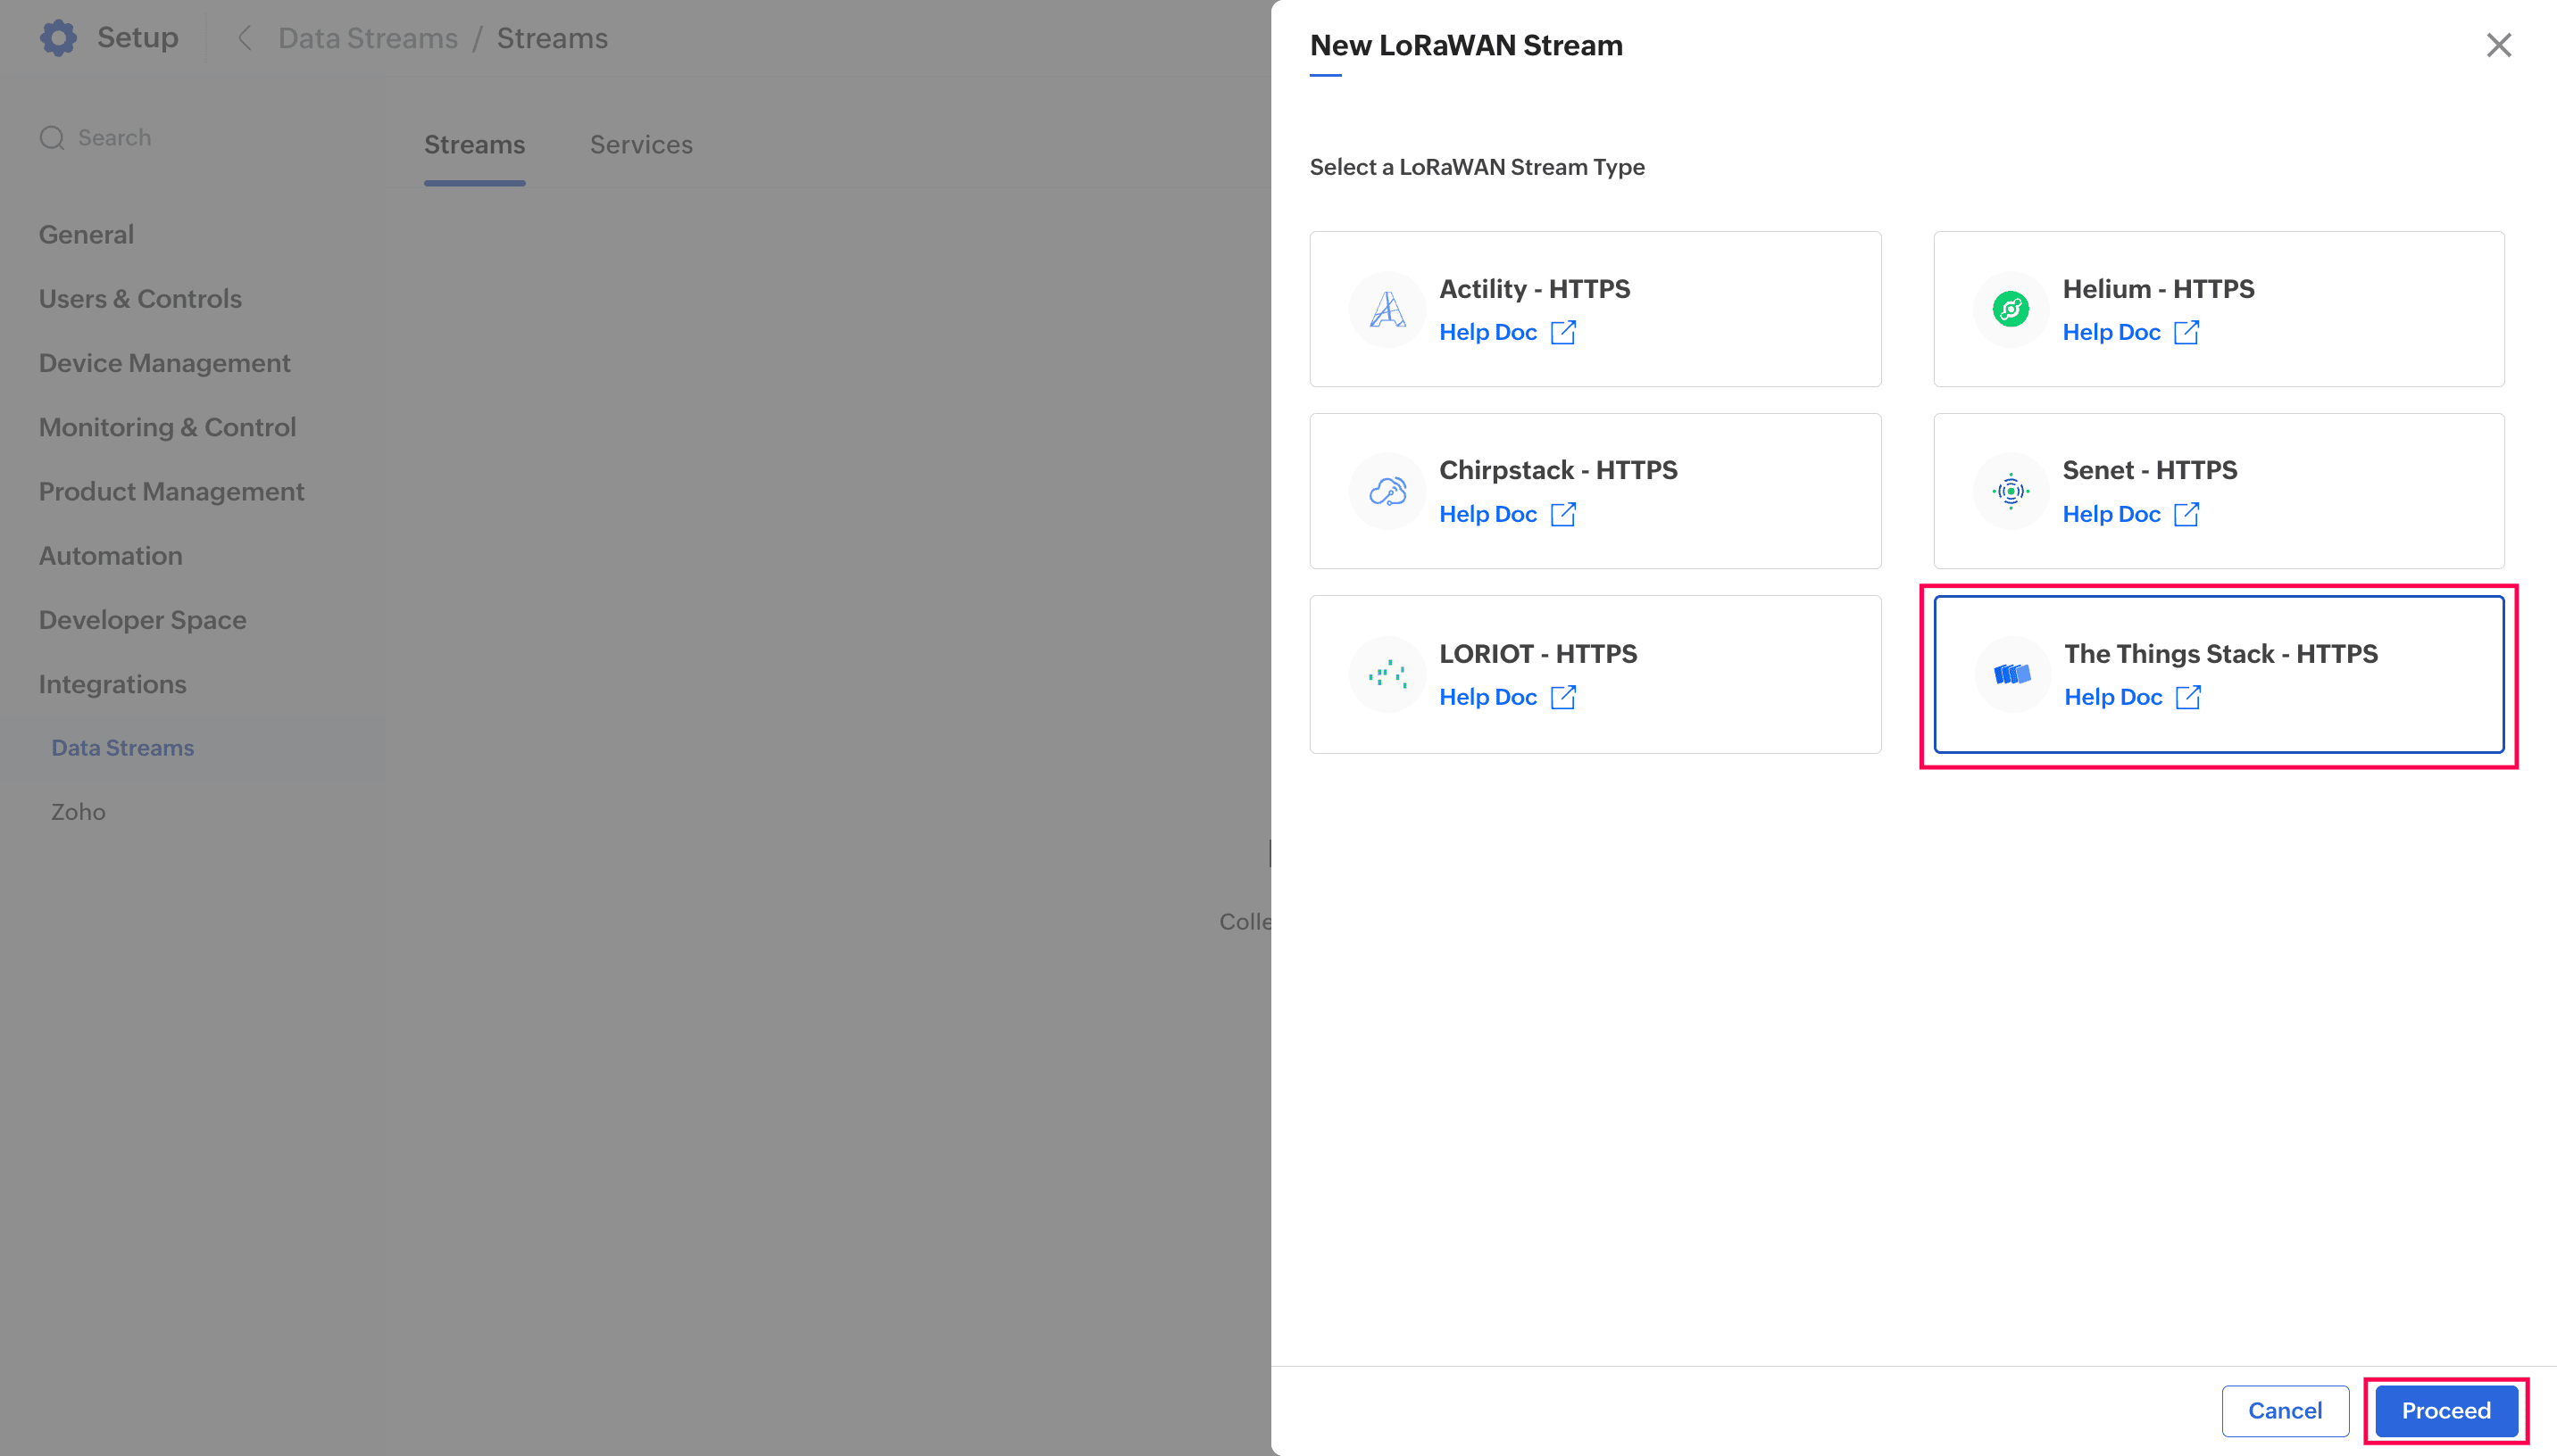Open the Chirpstack Help Doc link

[x=1487, y=514]
